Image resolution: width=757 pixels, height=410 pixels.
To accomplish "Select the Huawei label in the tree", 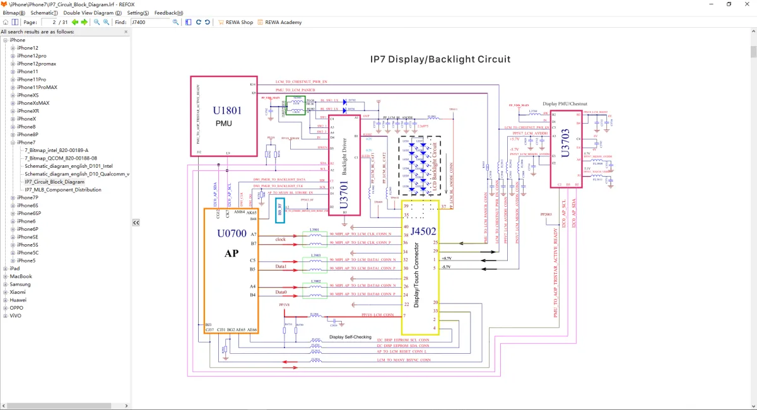I will pyautogui.click(x=18, y=300).
